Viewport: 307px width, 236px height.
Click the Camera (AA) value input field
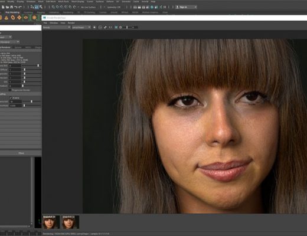point(15,65)
